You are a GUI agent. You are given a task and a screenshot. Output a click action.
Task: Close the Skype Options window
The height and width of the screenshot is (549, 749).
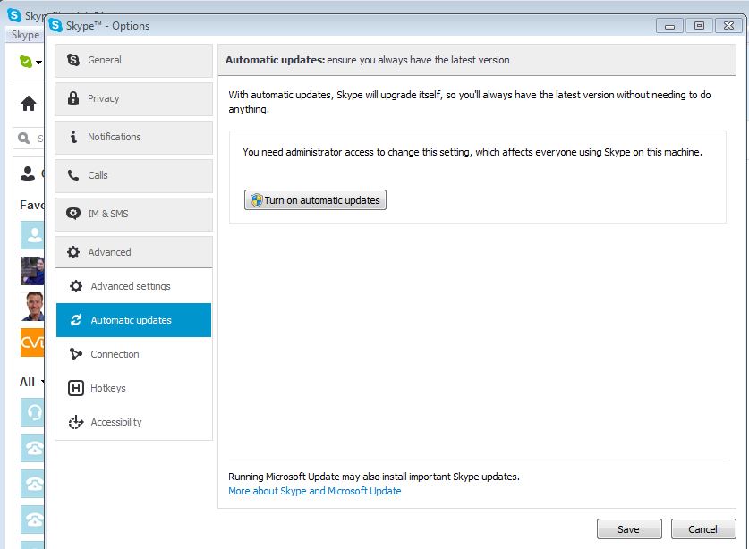728,25
